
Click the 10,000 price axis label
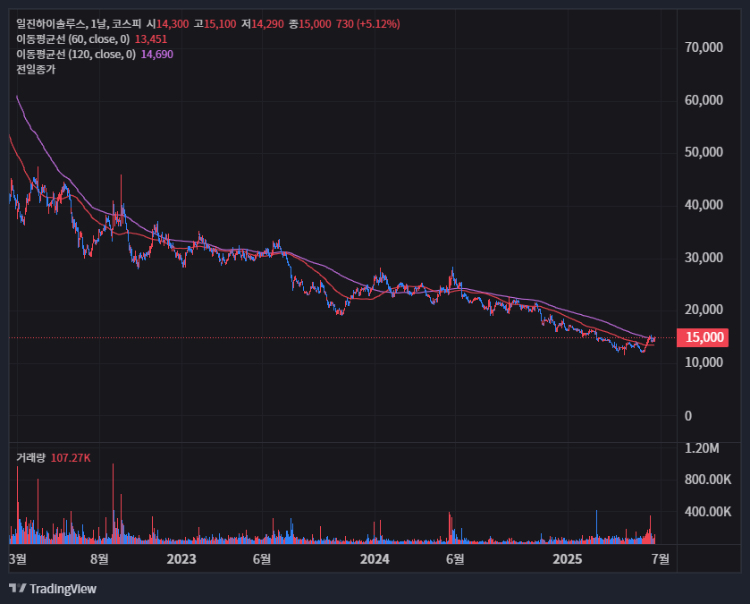coord(704,362)
